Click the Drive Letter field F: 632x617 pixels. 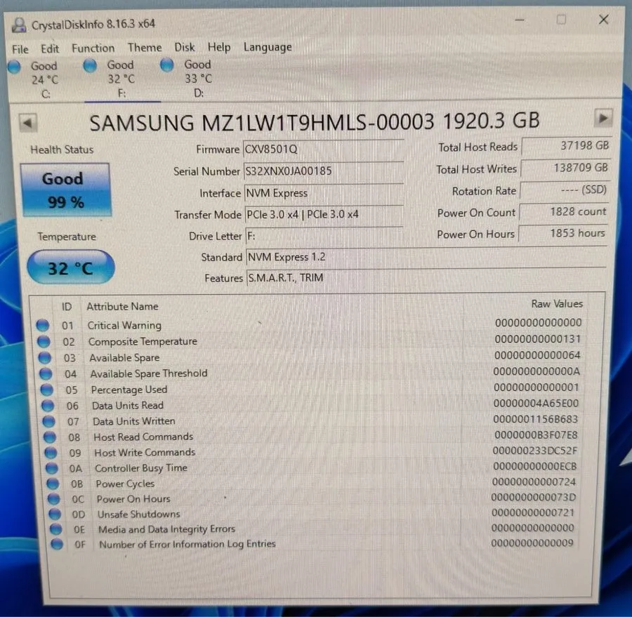[x=324, y=236]
